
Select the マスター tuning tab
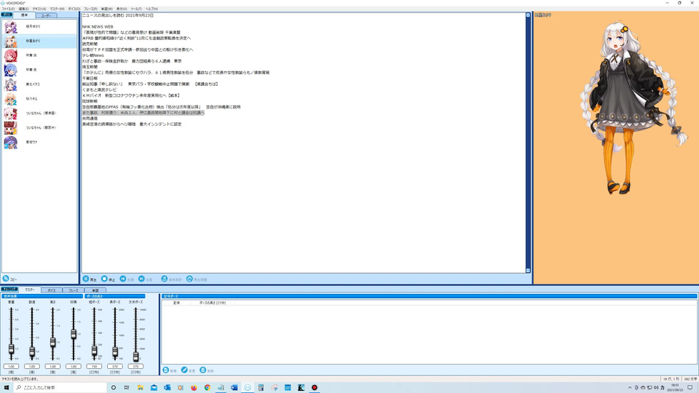30,290
